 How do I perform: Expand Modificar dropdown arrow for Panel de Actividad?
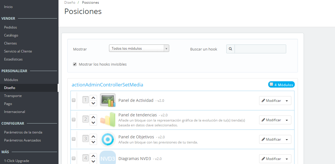click(x=287, y=101)
